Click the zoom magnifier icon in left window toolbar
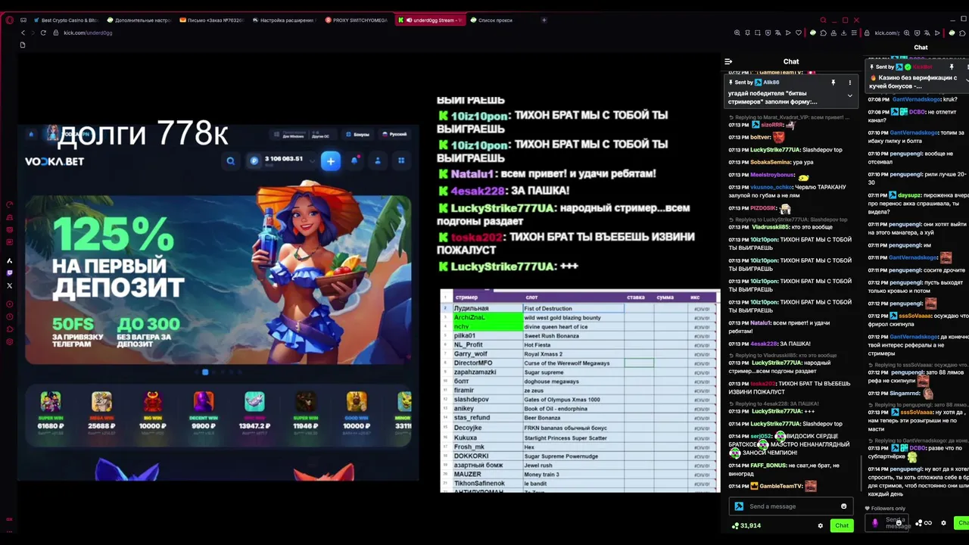The width and height of the screenshot is (969, 545). [737, 33]
